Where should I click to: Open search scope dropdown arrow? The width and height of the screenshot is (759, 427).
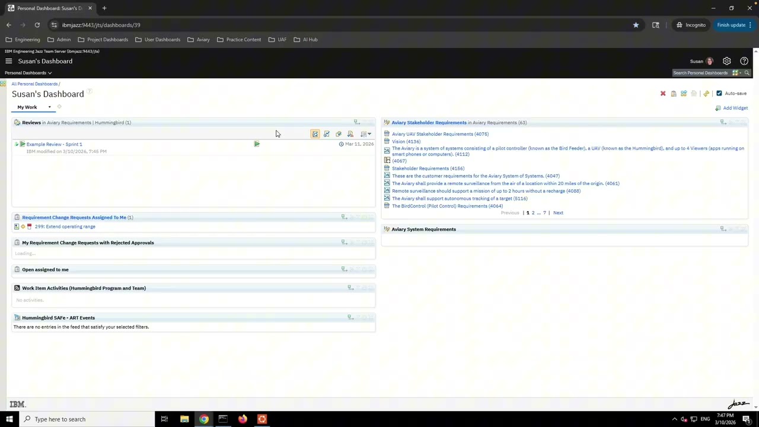[x=740, y=73]
